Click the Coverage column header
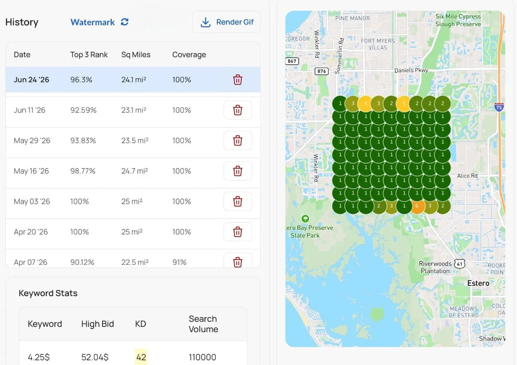This screenshot has height=365, width=517. pos(189,54)
